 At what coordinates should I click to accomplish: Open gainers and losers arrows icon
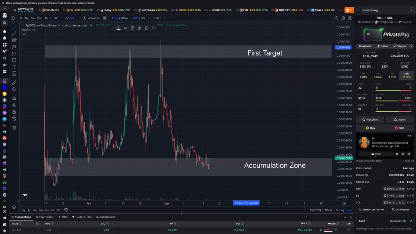point(5,58)
